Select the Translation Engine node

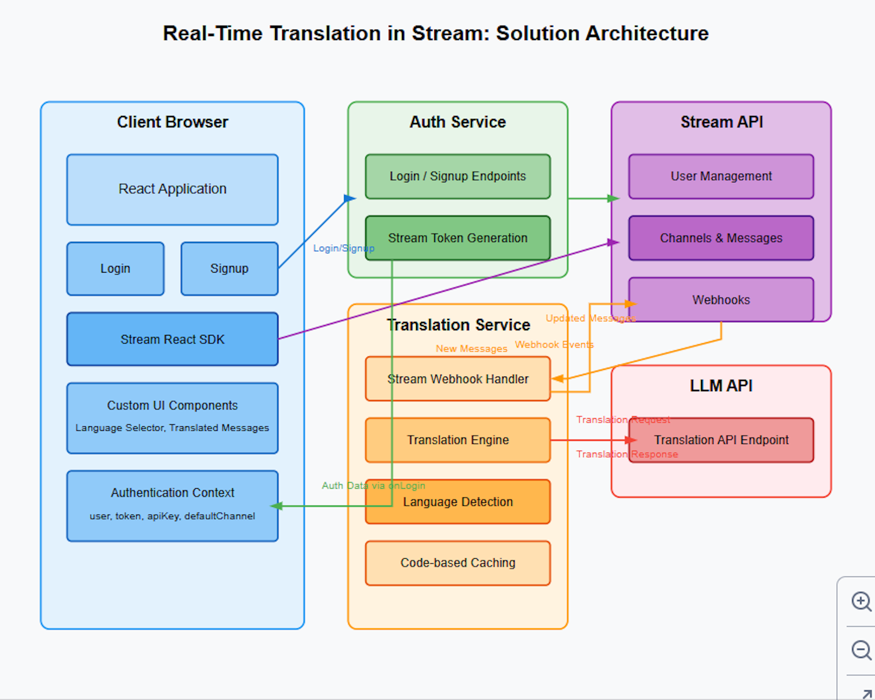pos(458,439)
